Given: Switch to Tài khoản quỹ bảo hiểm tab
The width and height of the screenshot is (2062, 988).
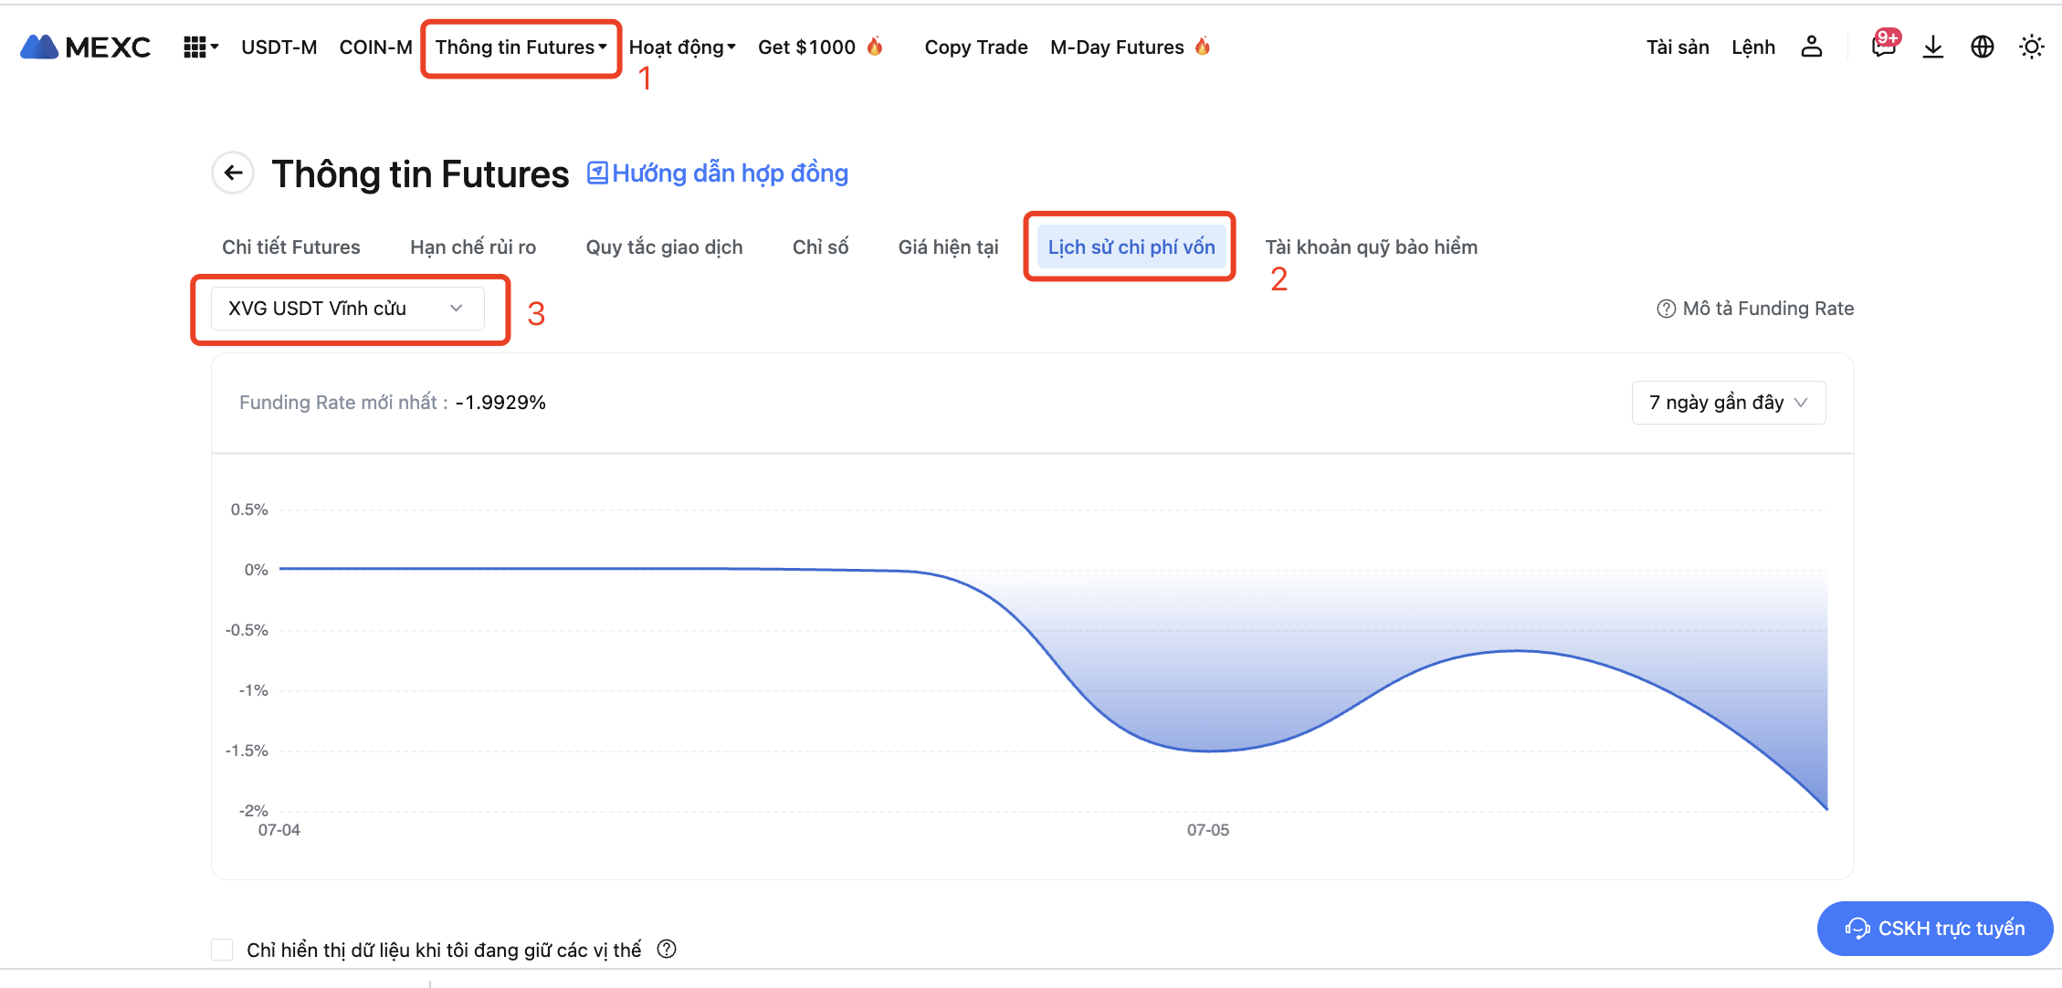Looking at the screenshot, I should pos(1371,247).
